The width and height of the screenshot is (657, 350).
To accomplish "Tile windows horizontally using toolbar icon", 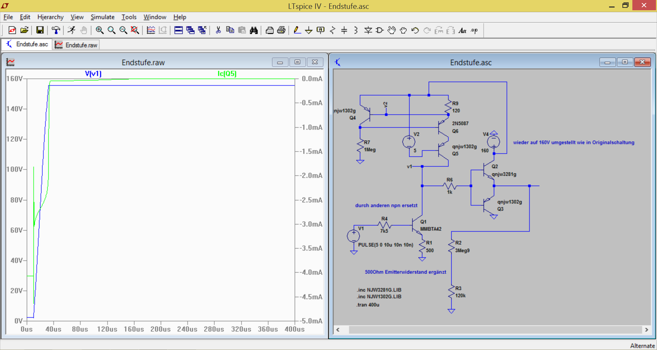I will (179, 30).
